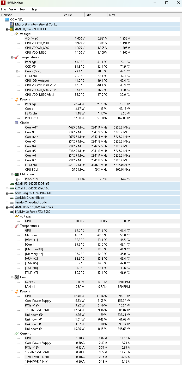Select the GPU Memory temperature row
Viewport: 182px width, 365px height.
(77, 235)
